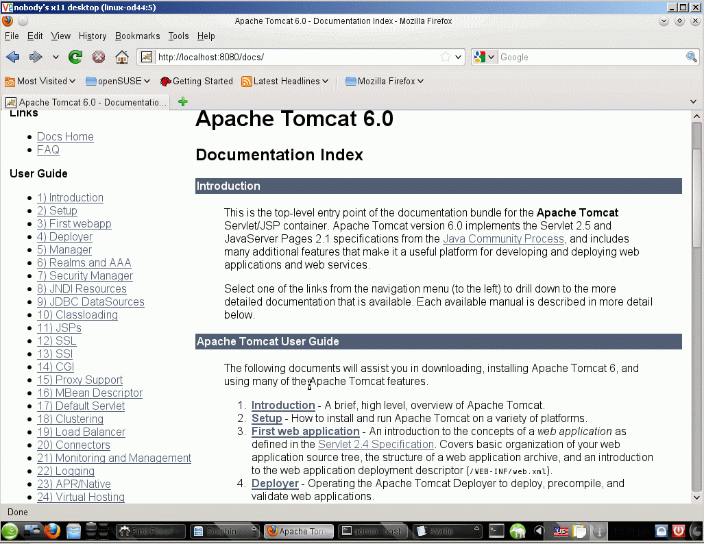The height and width of the screenshot is (544, 704).
Task: Switch to Kwrite taskbar window
Action: (447, 532)
